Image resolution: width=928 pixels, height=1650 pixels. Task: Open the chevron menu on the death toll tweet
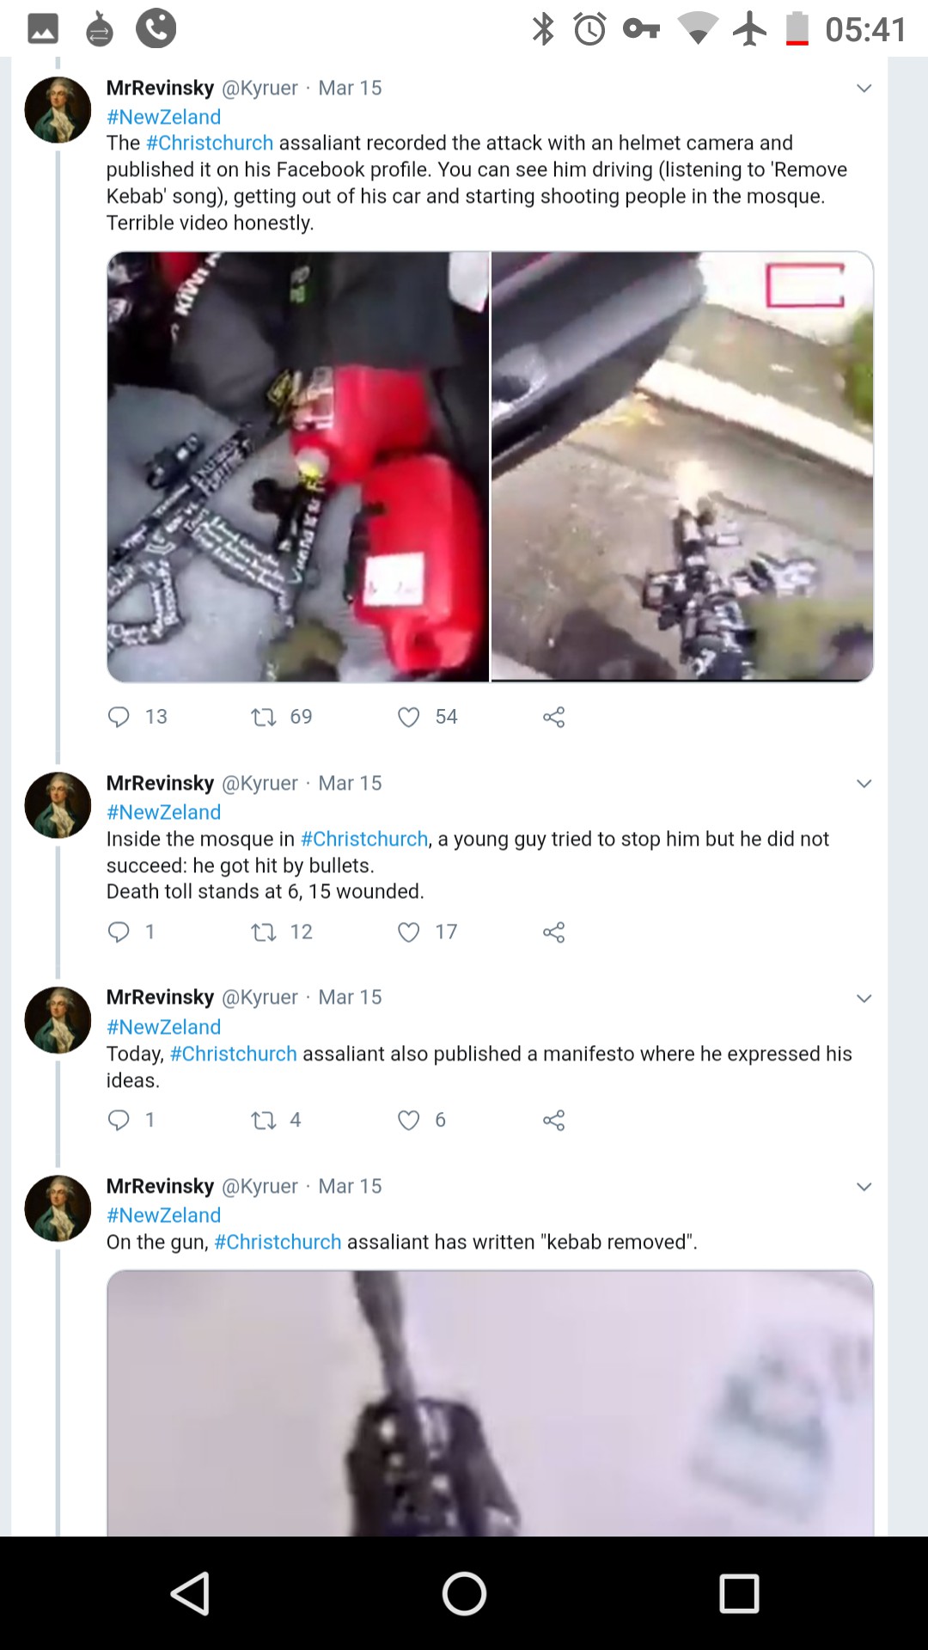pos(864,784)
